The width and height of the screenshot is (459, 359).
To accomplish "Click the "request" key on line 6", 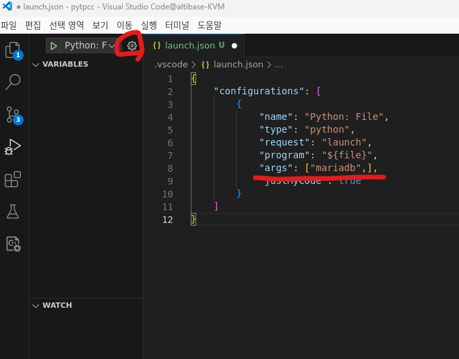I will click(284, 142).
